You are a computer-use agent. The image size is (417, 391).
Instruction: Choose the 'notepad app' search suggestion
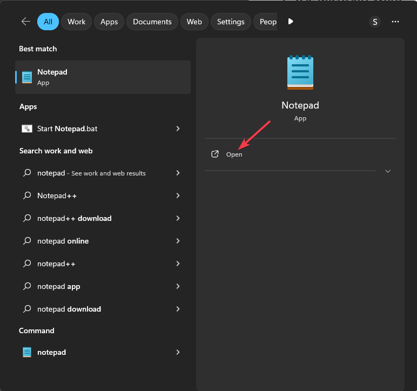pos(58,286)
